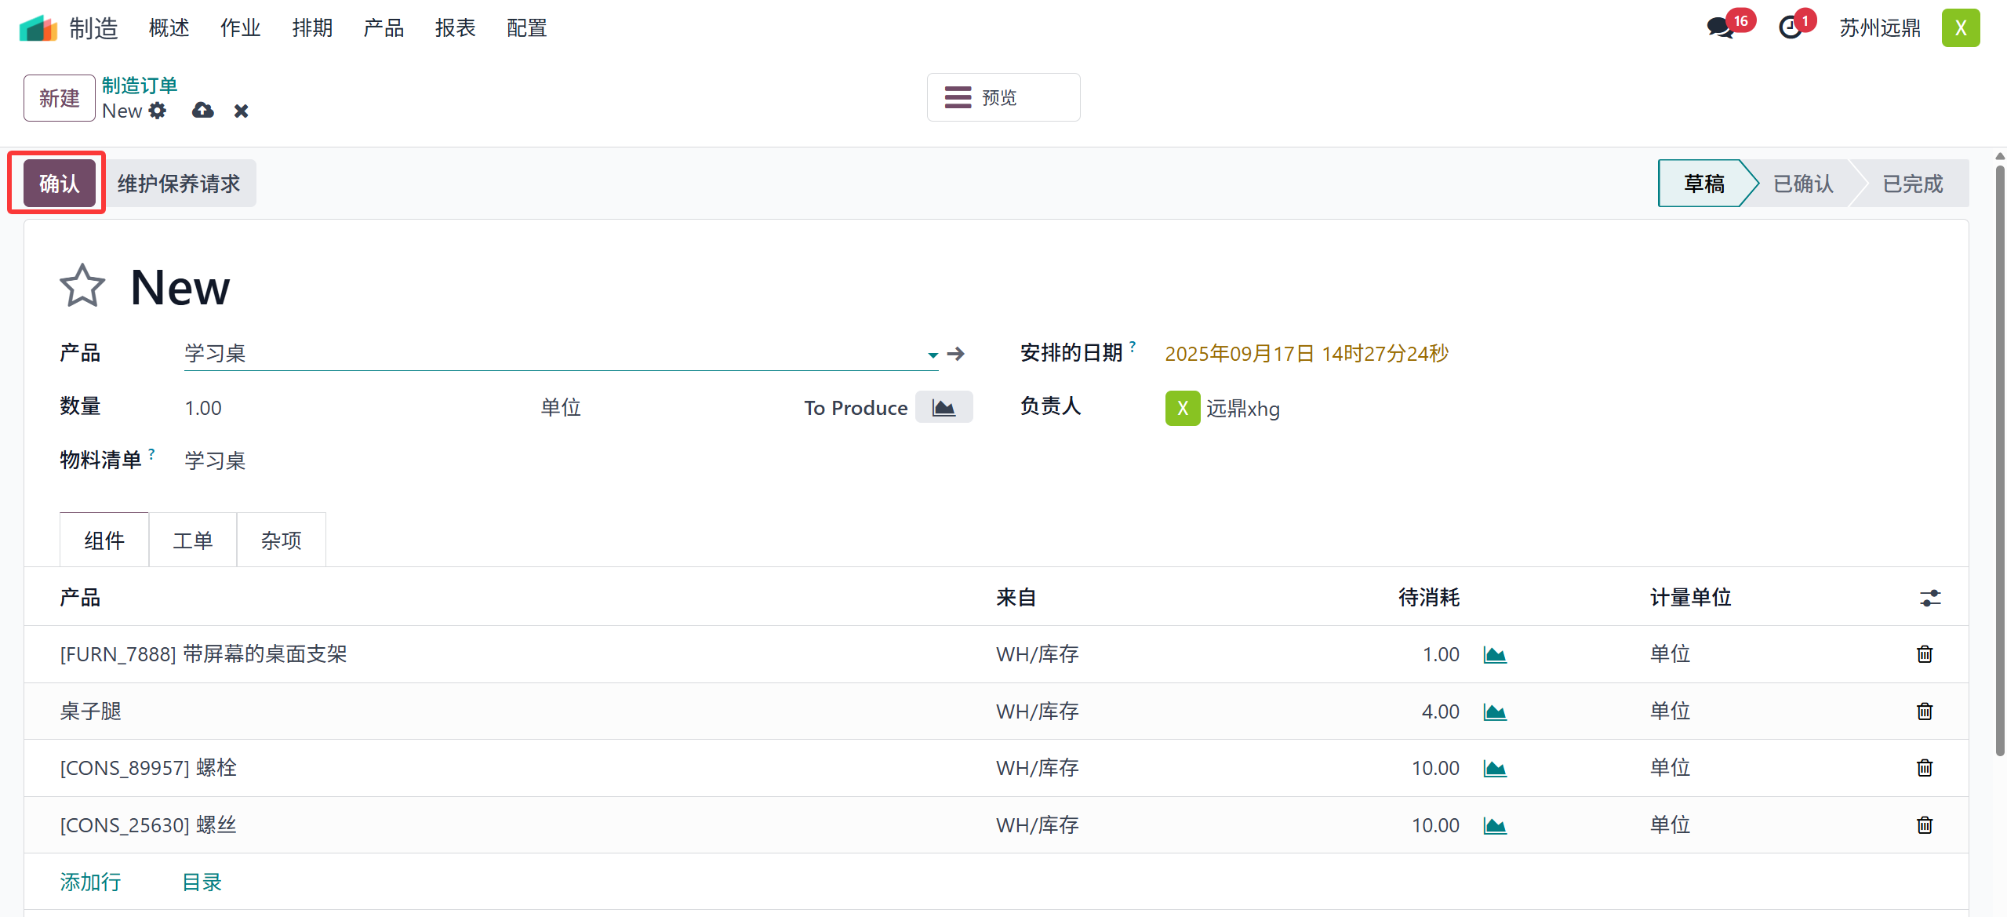Open the 苏州远鼎 company switcher

click(x=1879, y=28)
